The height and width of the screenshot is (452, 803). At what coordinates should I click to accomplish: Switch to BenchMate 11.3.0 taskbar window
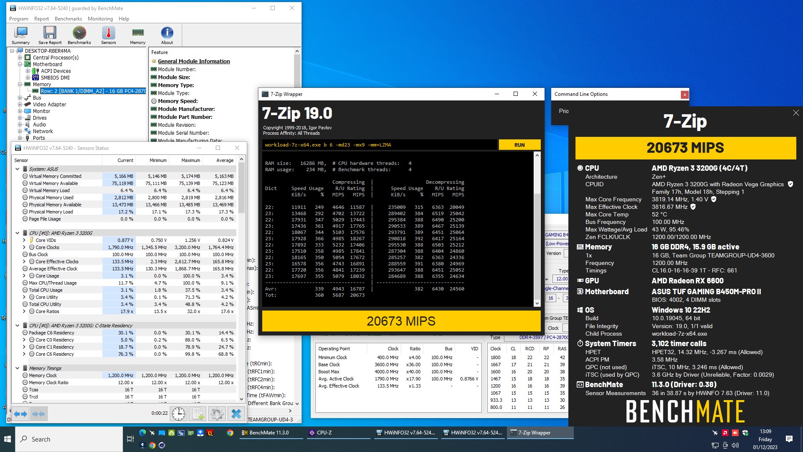point(271,433)
